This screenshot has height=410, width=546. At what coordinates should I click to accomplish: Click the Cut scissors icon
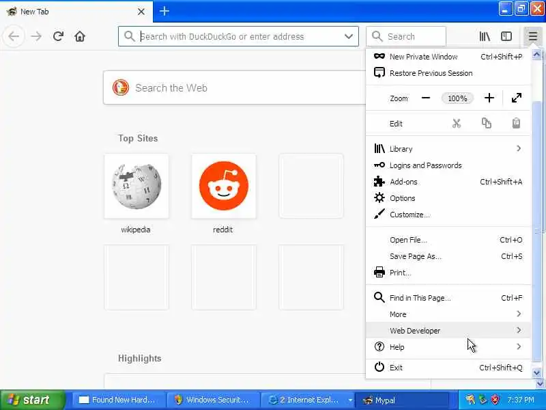tap(456, 124)
